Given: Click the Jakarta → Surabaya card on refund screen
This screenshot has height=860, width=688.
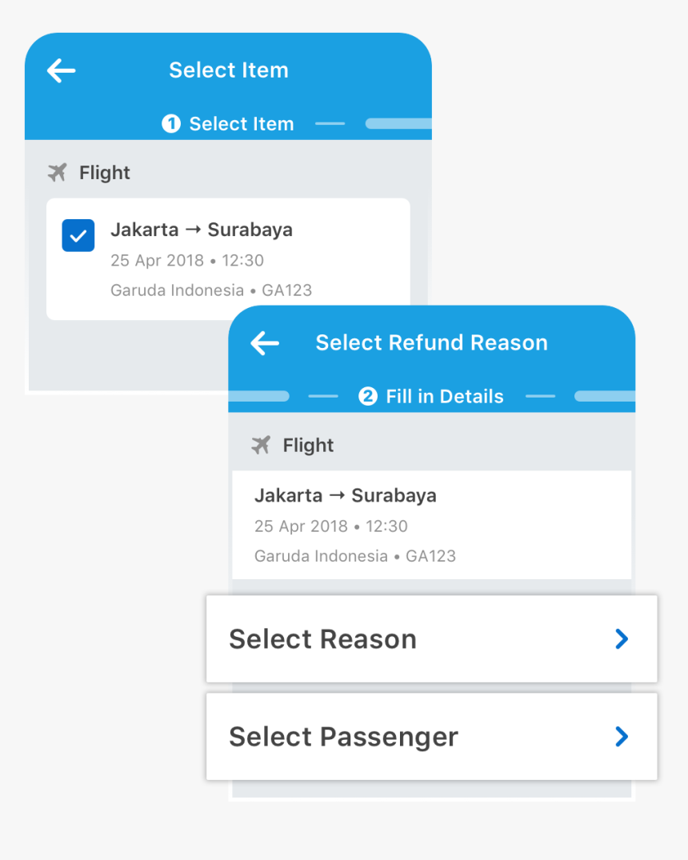Looking at the screenshot, I should (x=431, y=525).
